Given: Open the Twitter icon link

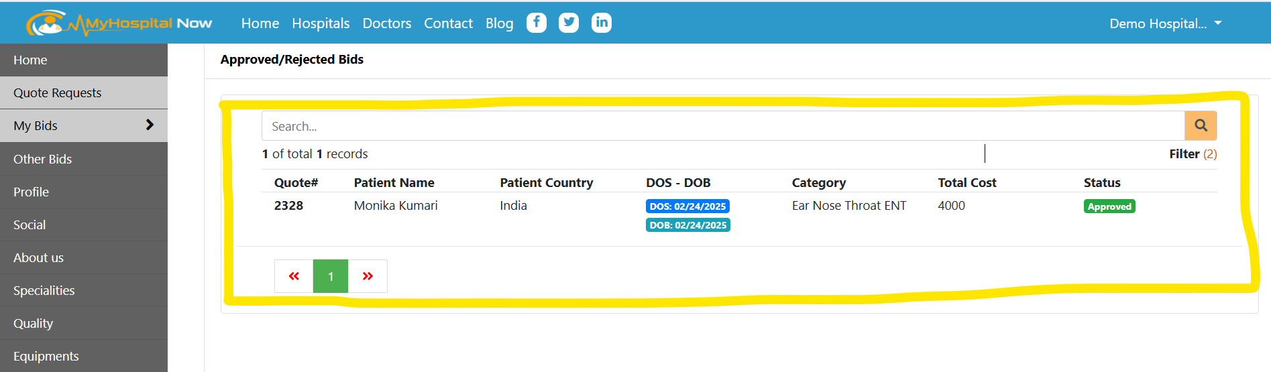Looking at the screenshot, I should point(569,23).
